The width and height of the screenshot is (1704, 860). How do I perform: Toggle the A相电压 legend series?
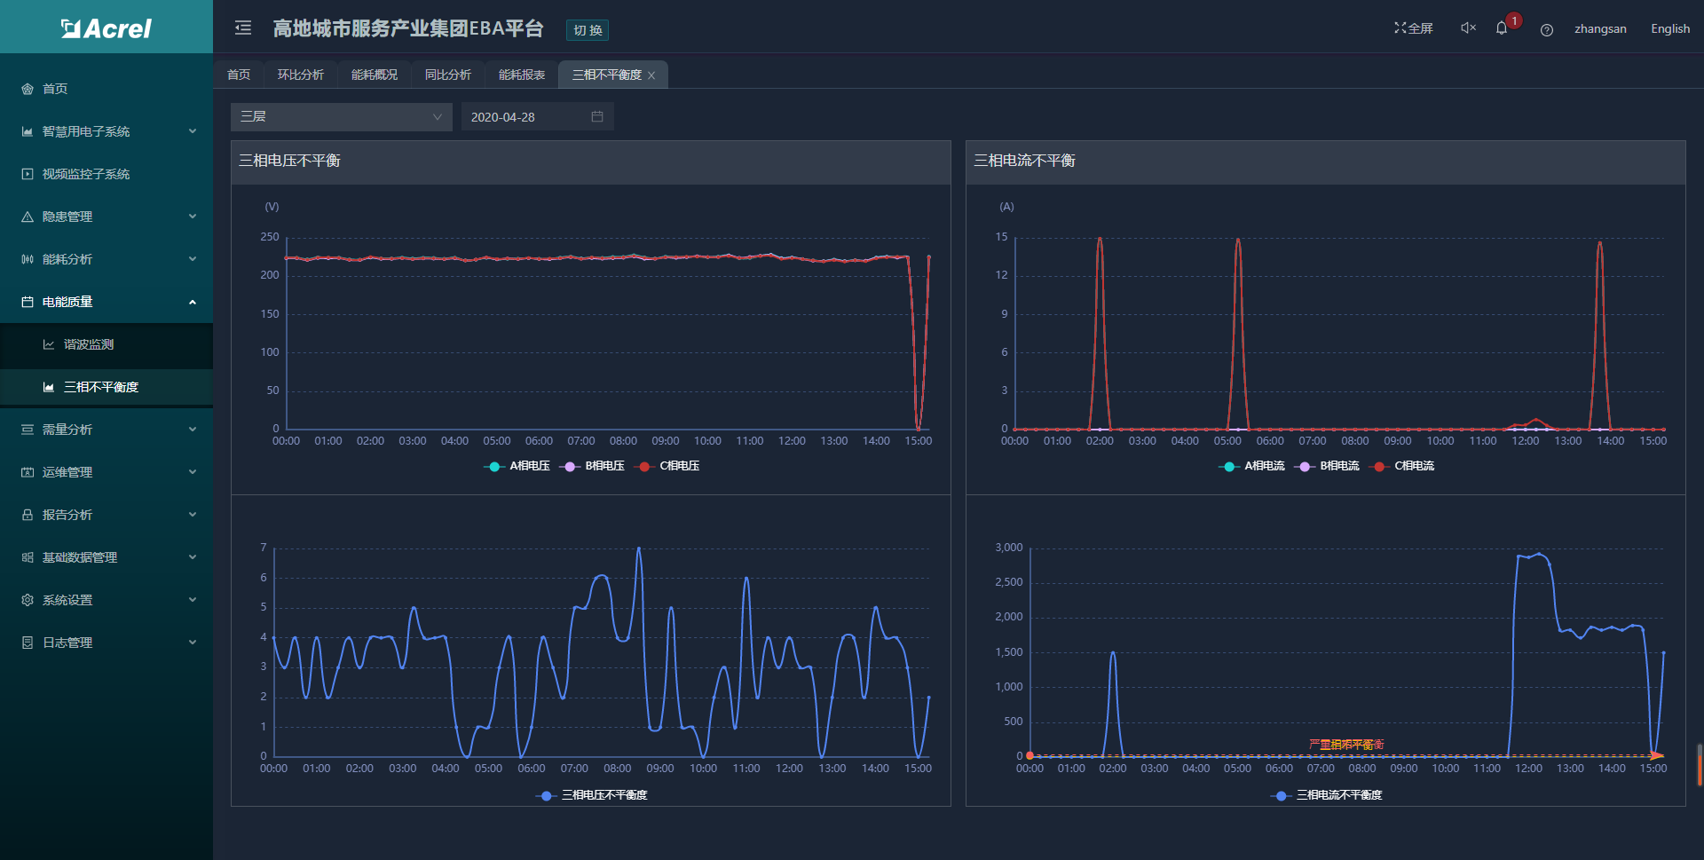(518, 466)
